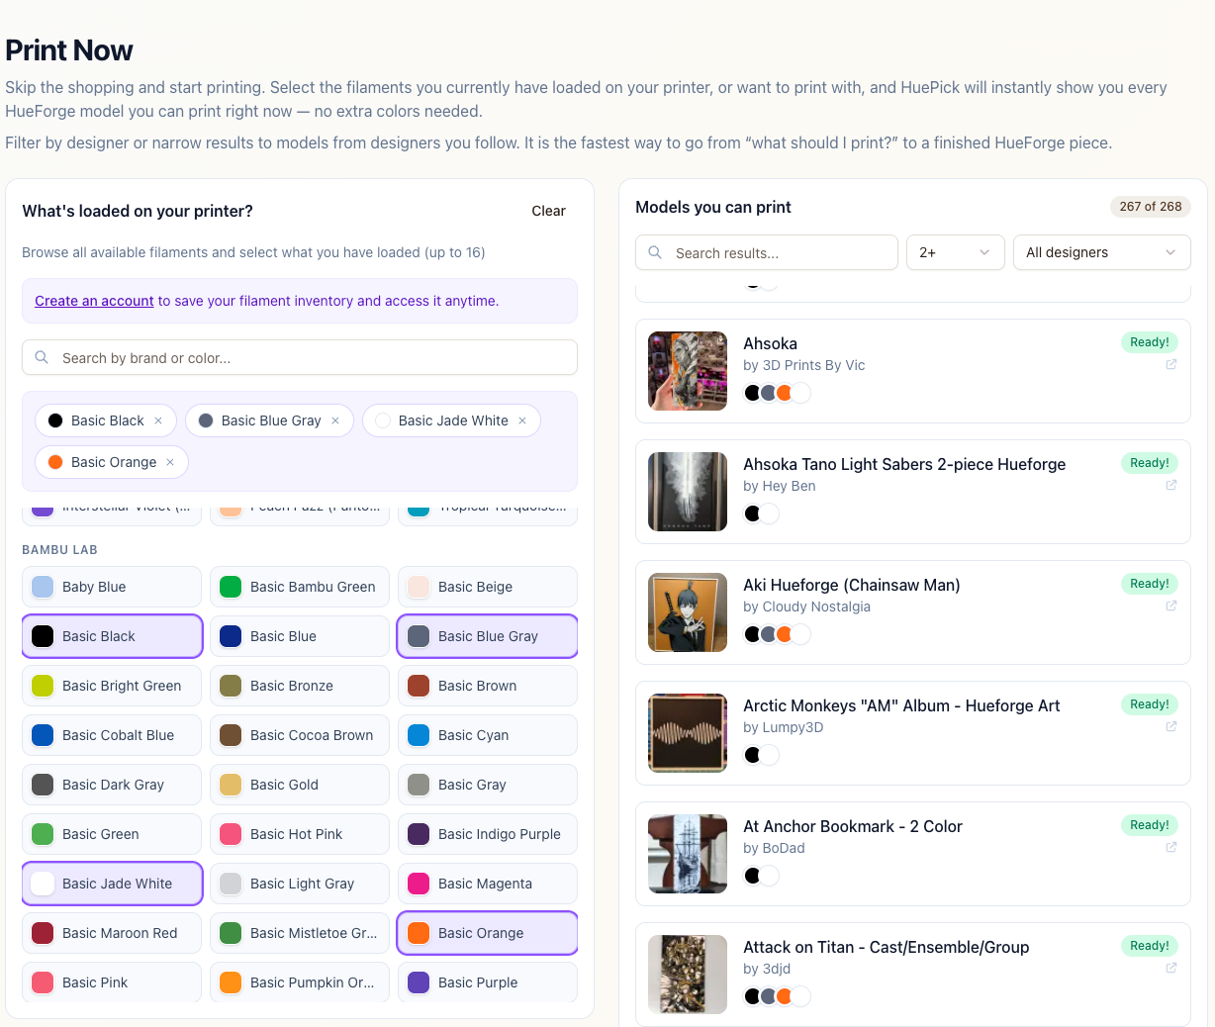Viewport: 1215px width, 1027px height.
Task: Remove Basic Orange chip with its x icon
Action: pos(170,462)
